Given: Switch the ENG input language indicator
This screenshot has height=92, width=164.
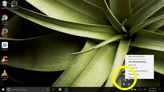Looking at the screenshot, I should [145, 89].
